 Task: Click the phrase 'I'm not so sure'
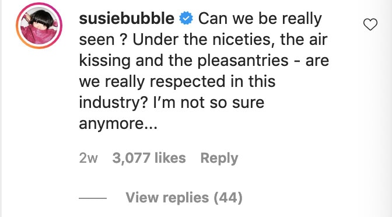tap(208, 103)
